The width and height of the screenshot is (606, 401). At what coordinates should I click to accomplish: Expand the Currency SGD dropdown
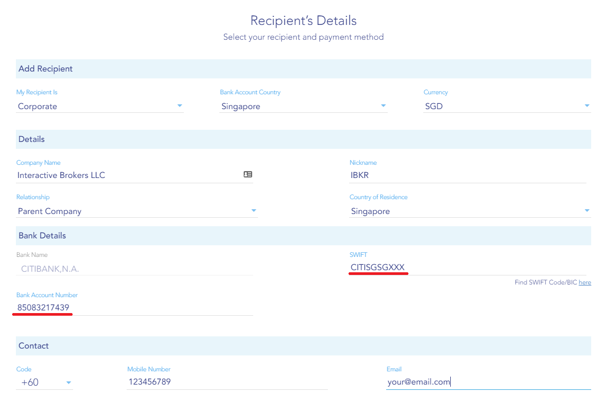507,106
